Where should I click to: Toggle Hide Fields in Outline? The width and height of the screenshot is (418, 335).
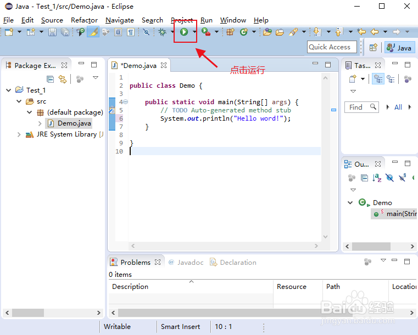(x=389, y=178)
